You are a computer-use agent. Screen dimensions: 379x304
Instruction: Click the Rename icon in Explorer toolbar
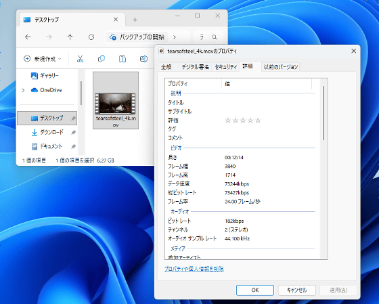coord(143,59)
